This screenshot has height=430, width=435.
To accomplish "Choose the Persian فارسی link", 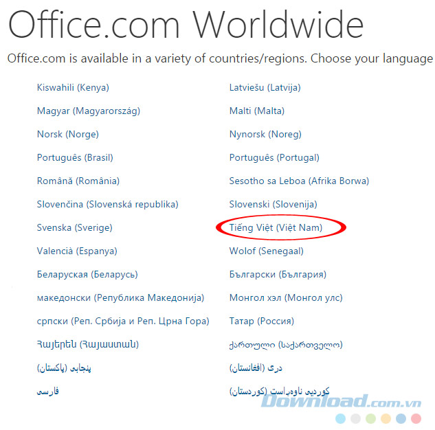I will pyautogui.click(x=47, y=391).
